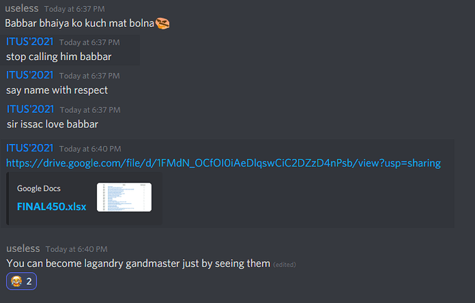Open ITUS'2021 profile on the drive link message
This screenshot has width=475, height=303.
[x=30, y=148]
